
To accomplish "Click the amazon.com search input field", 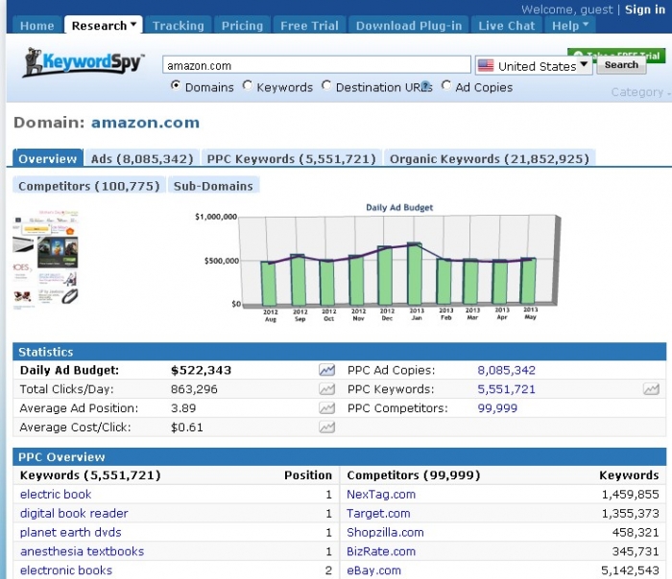I will (x=316, y=66).
